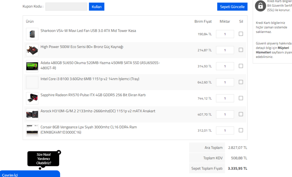Check the delete box for Adata SSD

pos(241,66)
